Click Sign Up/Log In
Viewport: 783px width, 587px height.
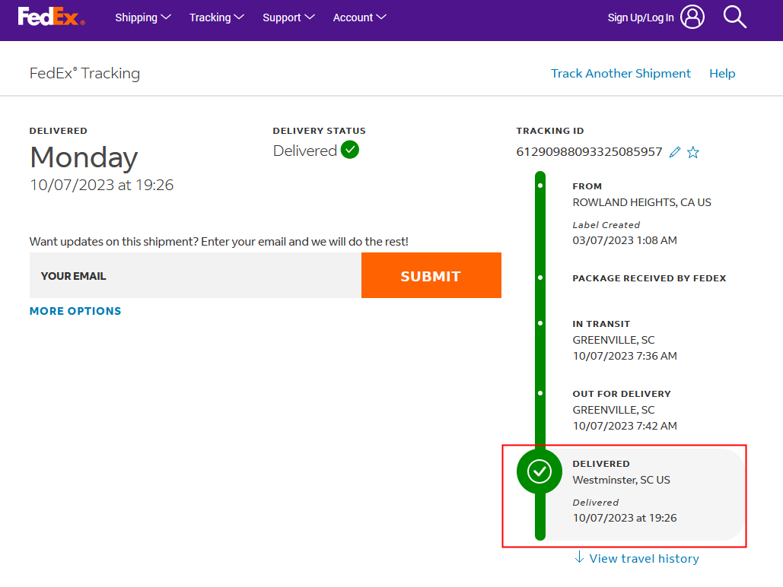[640, 17]
